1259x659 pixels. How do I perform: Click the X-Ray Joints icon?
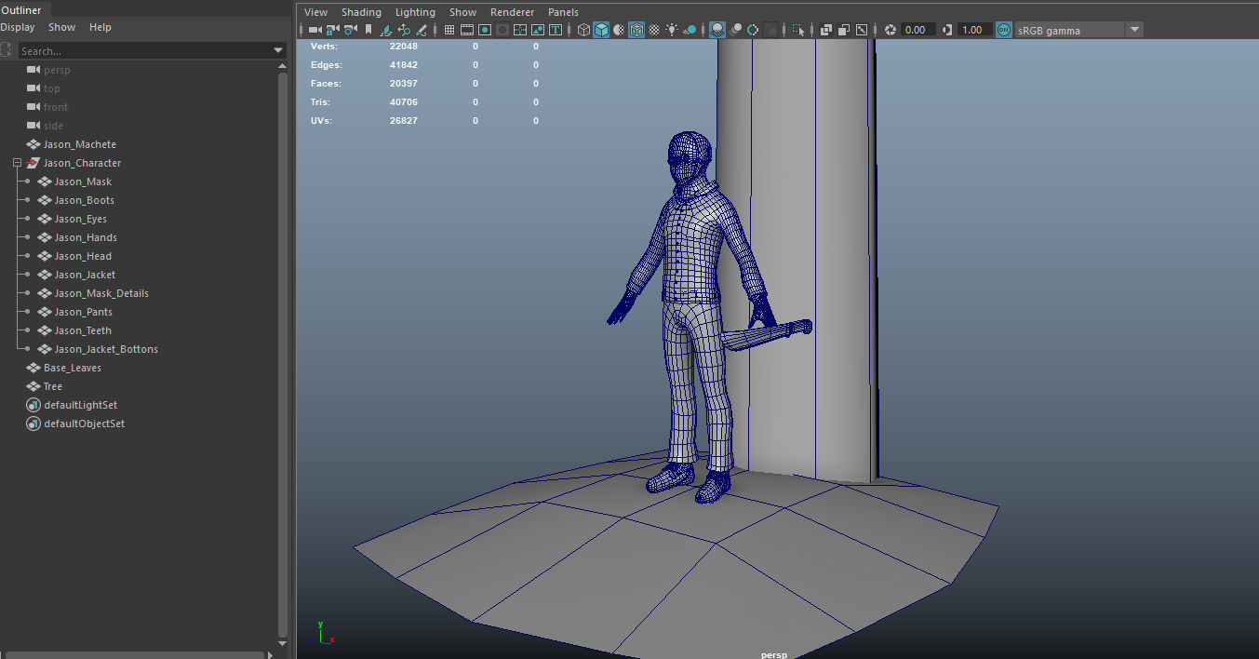pyautogui.click(x=862, y=30)
